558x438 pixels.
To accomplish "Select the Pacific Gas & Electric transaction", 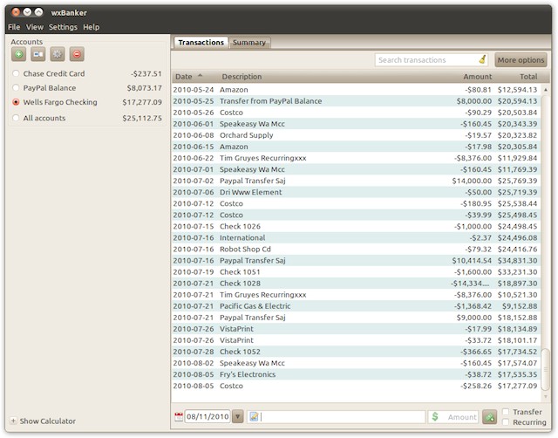I will click(x=356, y=306).
